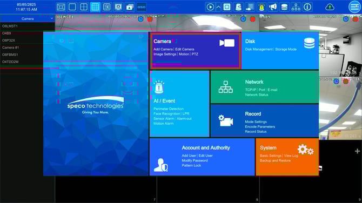The width and height of the screenshot is (362, 203).
Task: Switch to single-screen view layout
Action: [72, 7]
